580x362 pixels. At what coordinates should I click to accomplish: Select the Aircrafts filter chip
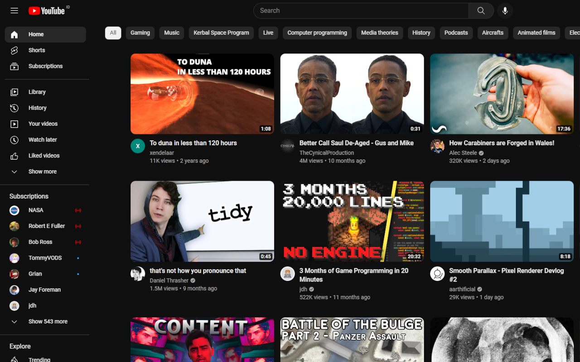493,33
